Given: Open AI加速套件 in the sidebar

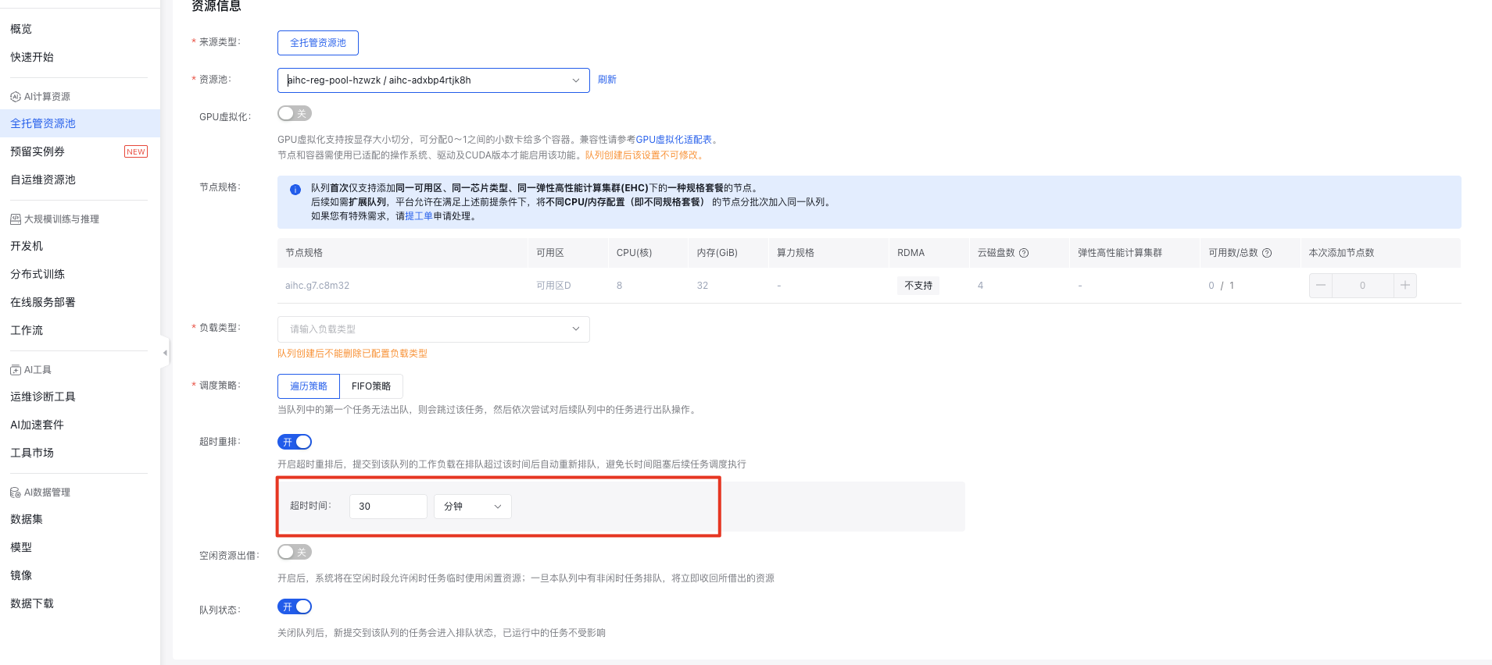Looking at the screenshot, I should pos(37,425).
